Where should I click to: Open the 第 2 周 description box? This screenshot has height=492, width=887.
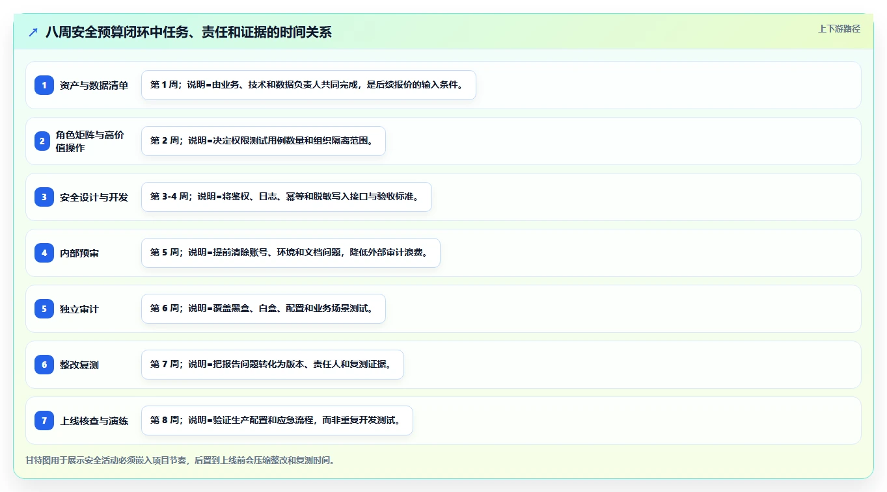click(x=264, y=141)
